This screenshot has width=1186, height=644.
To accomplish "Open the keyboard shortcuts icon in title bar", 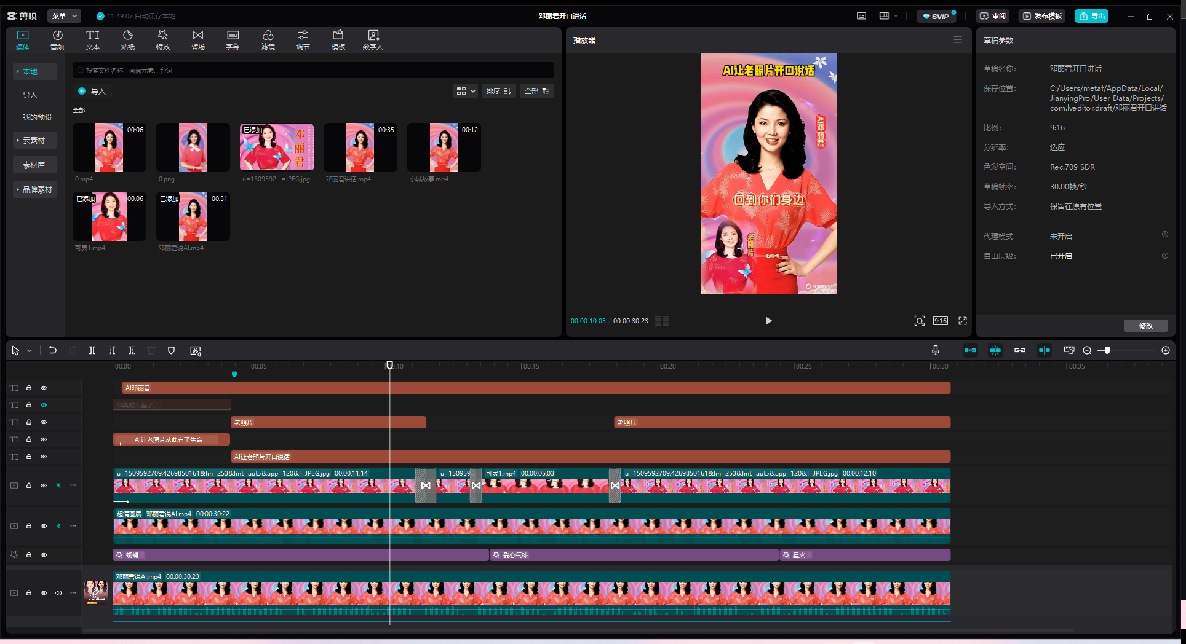I will click(x=862, y=16).
